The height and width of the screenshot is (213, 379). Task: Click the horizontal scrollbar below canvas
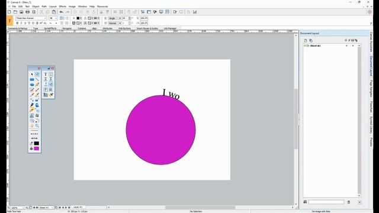pyautogui.click(x=200, y=208)
